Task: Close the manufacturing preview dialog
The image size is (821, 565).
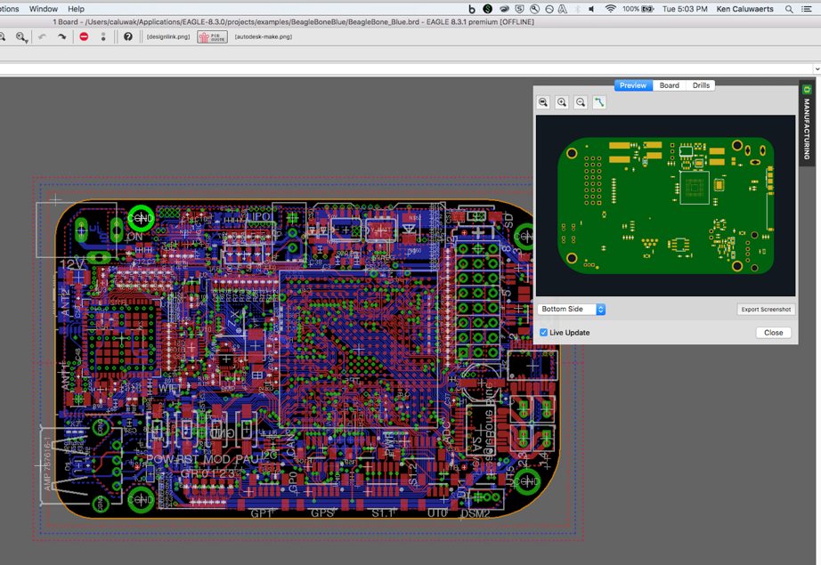Action: (773, 332)
